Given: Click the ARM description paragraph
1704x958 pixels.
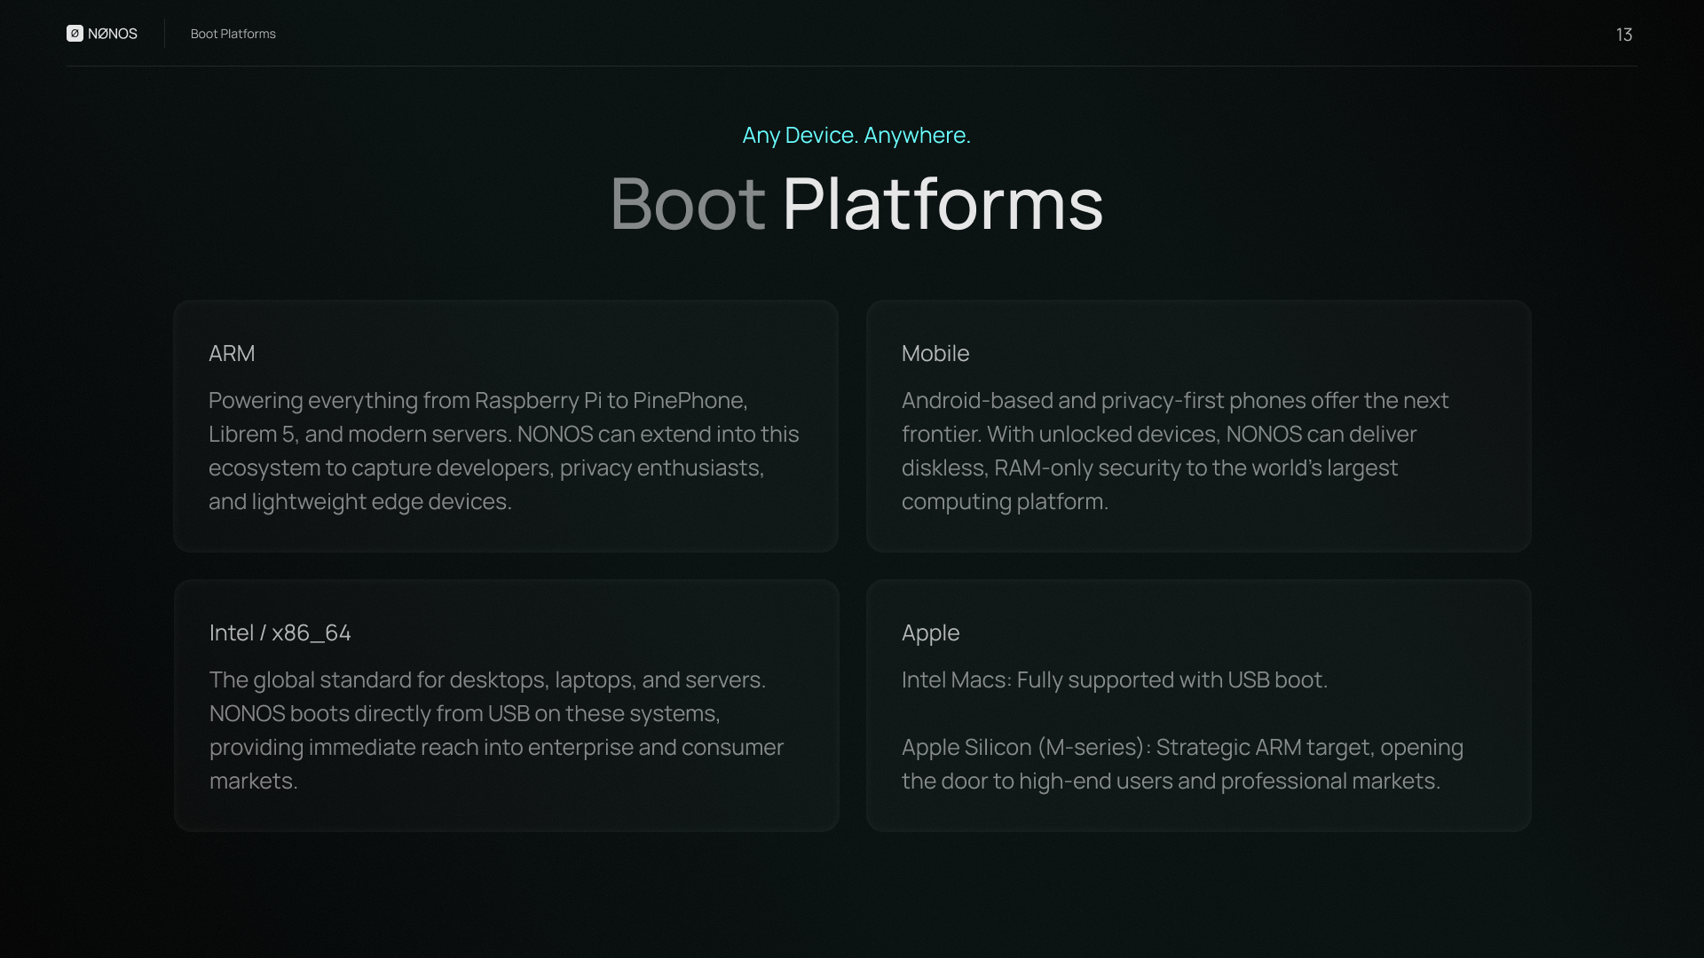Looking at the screenshot, I should (x=503, y=451).
